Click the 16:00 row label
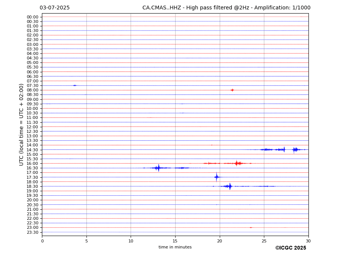Viewport: 350px width, 262px height. pyautogui.click(x=32, y=163)
